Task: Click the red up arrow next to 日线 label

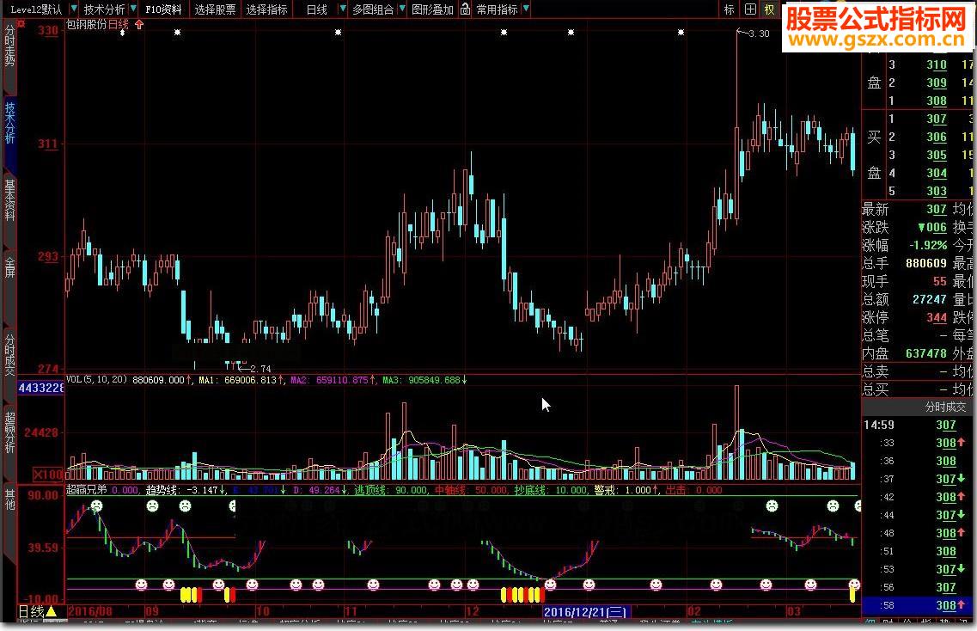Action: [x=139, y=24]
